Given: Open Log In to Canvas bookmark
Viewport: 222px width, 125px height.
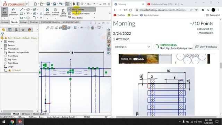Looking at the screenshot, I should 150,15.
